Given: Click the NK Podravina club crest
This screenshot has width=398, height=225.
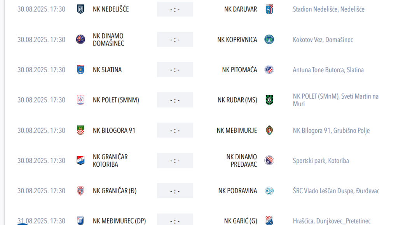Looking at the screenshot, I should (x=269, y=191).
